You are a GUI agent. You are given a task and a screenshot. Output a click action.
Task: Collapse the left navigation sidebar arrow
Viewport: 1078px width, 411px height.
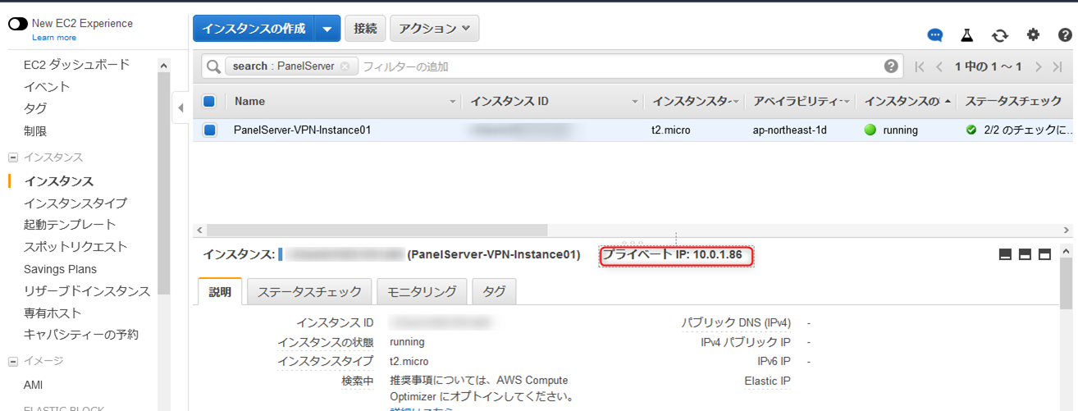click(180, 107)
